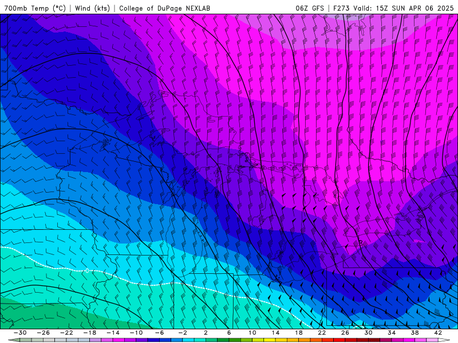Click the 42 legend value
This screenshot has width=458, height=343.
[x=438, y=333]
